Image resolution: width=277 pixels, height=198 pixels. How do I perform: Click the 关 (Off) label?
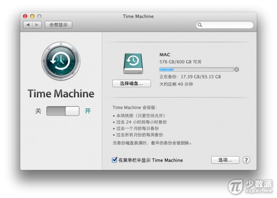[38, 111]
